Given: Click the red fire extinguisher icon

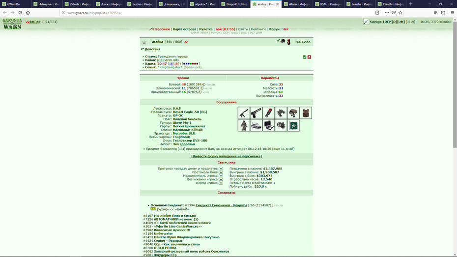Looking at the screenshot, I should (x=288, y=42).
